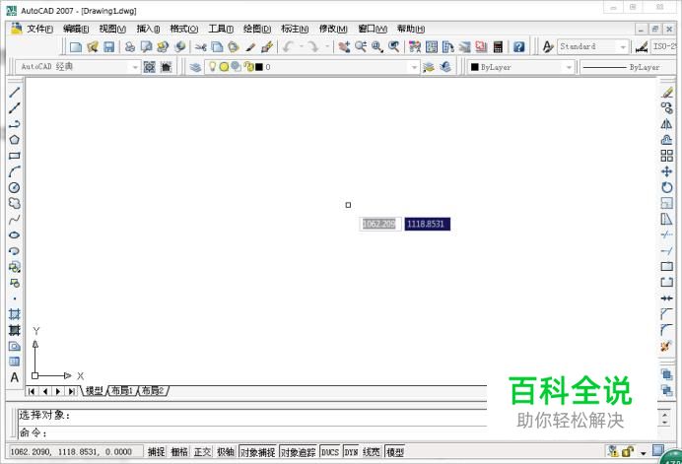Toggle 正交 ortho mode in status bar
This screenshot has height=464, width=682.
[x=202, y=452]
